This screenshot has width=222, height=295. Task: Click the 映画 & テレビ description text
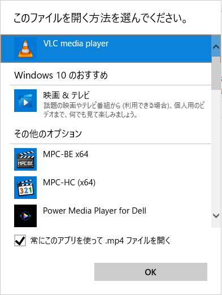pyautogui.click(x=124, y=110)
